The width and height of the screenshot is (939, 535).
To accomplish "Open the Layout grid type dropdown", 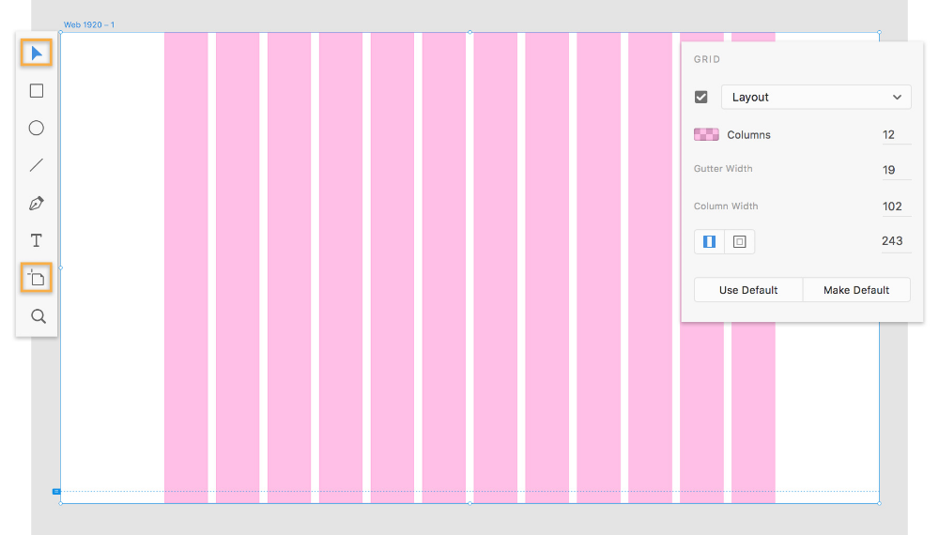I will pyautogui.click(x=816, y=97).
